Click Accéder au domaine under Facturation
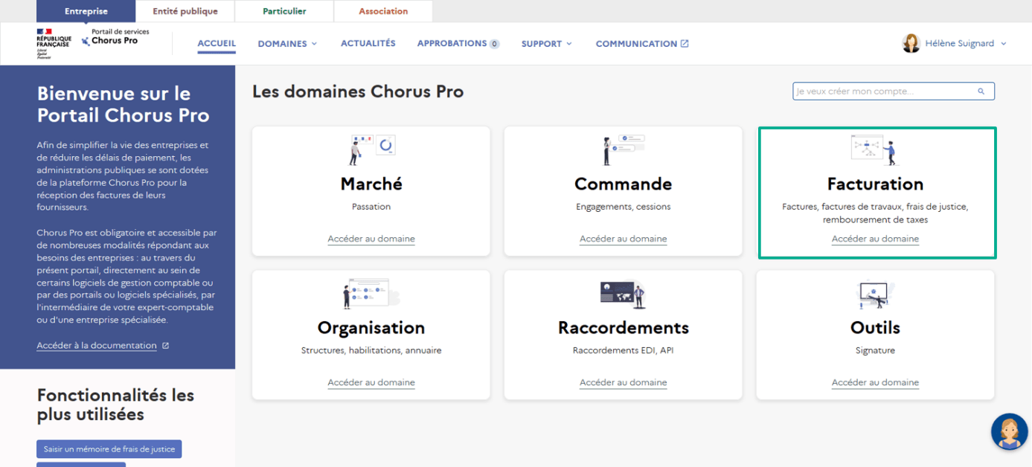 [875, 239]
